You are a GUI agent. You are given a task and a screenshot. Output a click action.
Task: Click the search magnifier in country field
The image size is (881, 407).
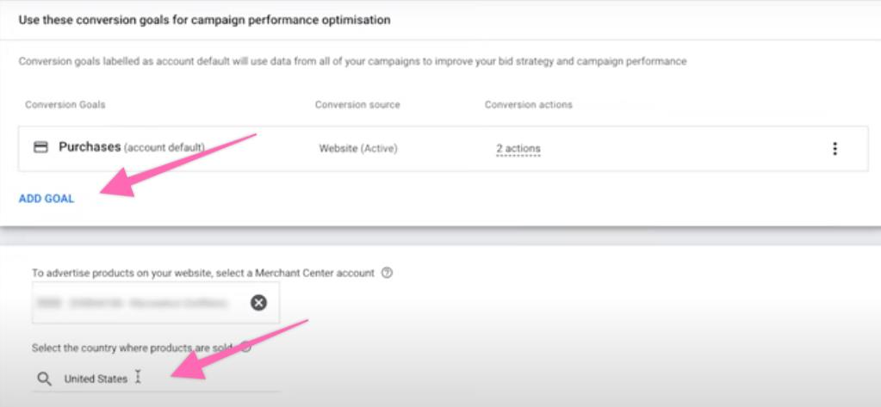[x=44, y=379]
